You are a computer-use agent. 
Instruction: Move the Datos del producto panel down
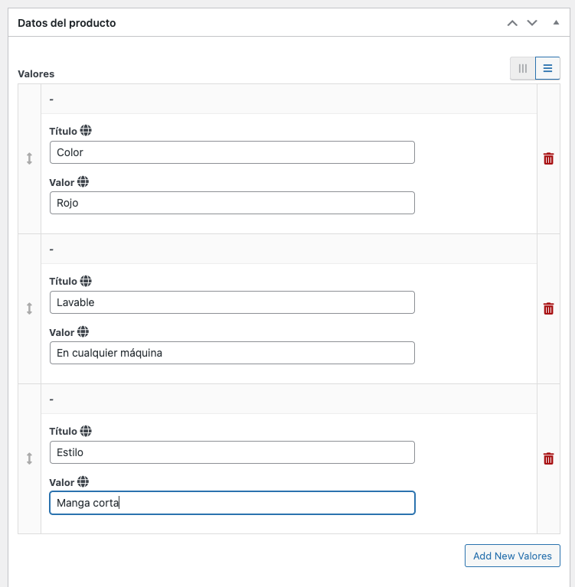[532, 23]
